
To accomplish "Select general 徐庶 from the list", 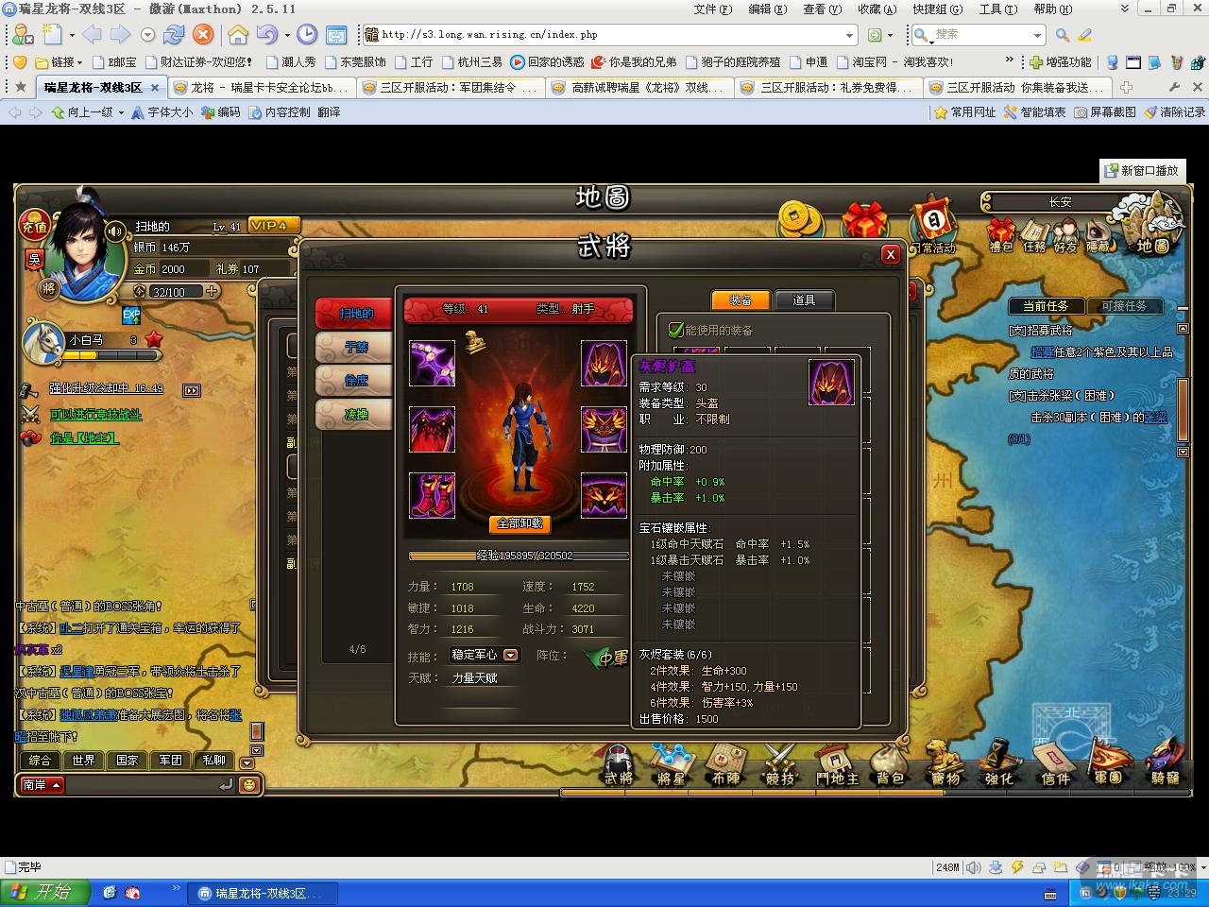I will pyautogui.click(x=353, y=380).
